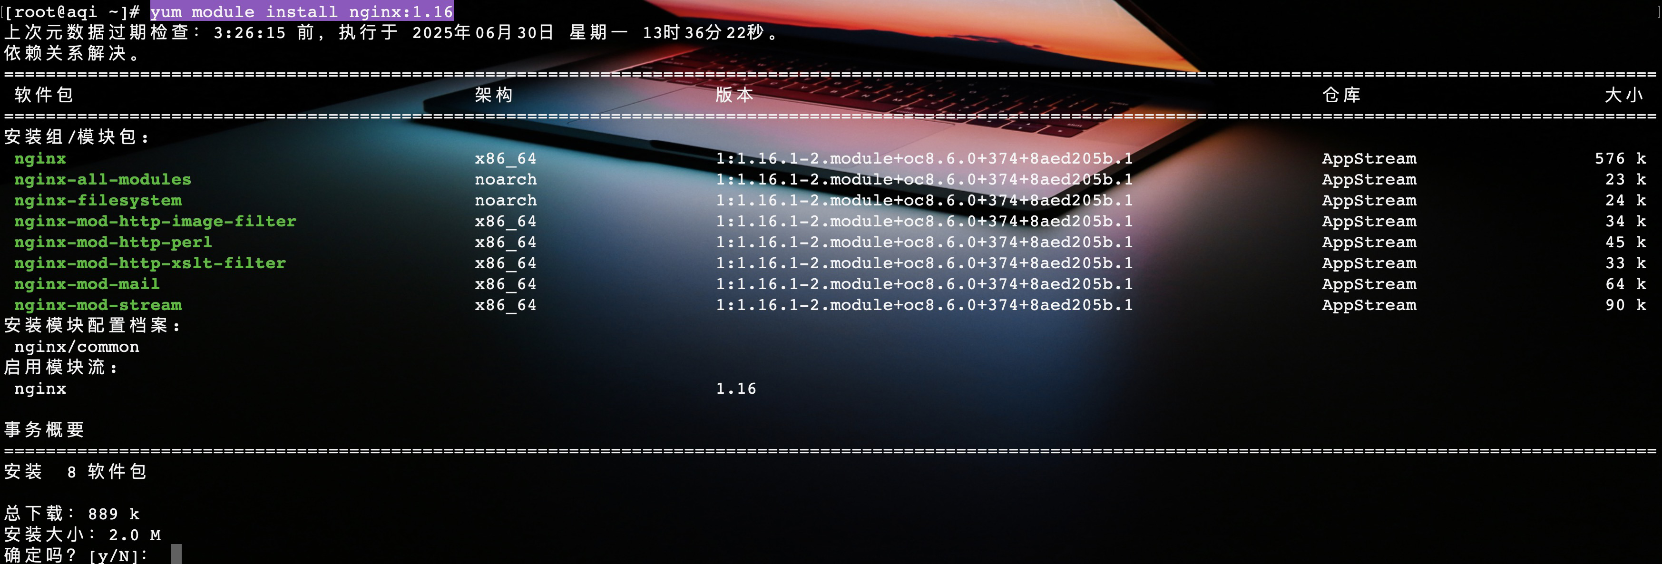Screen dimensions: 1662x564
Task: Select nginx-mod-http-image-filter package name
Action: (x=156, y=221)
